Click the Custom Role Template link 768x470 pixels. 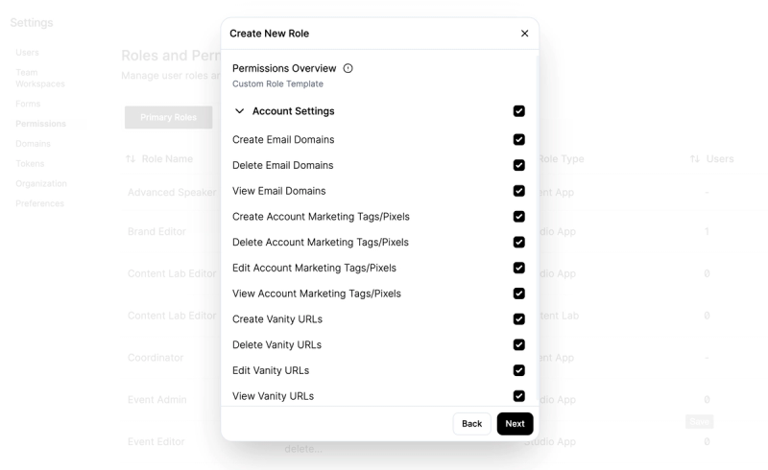pos(277,84)
